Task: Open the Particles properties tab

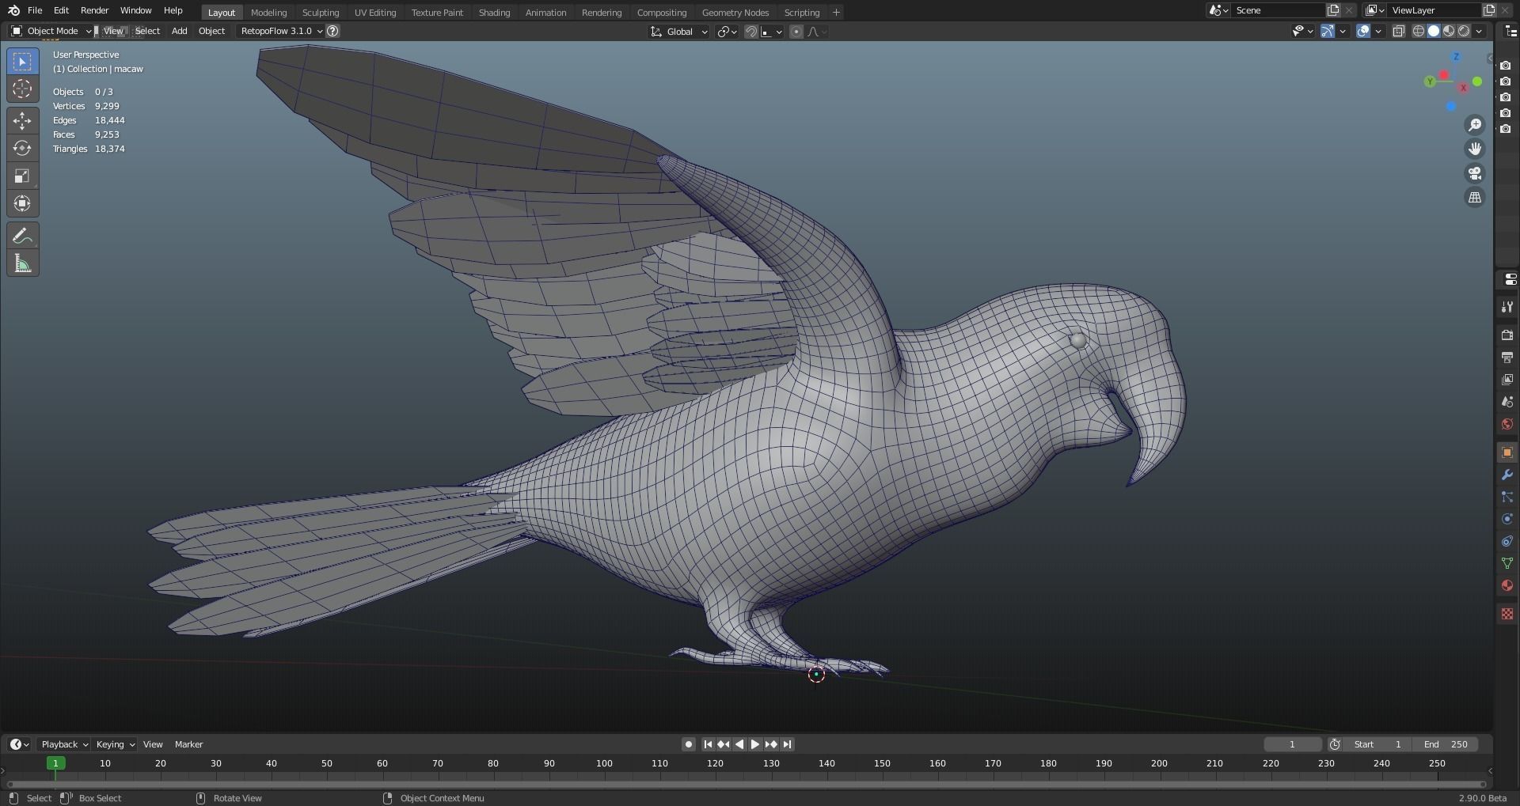Action: point(1507,497)
